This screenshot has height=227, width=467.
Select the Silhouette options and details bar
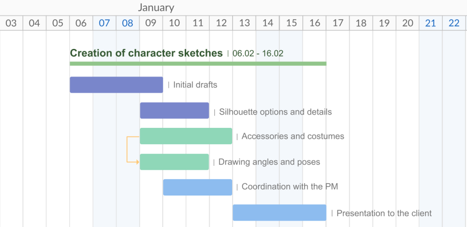click(x=174, y=111)
